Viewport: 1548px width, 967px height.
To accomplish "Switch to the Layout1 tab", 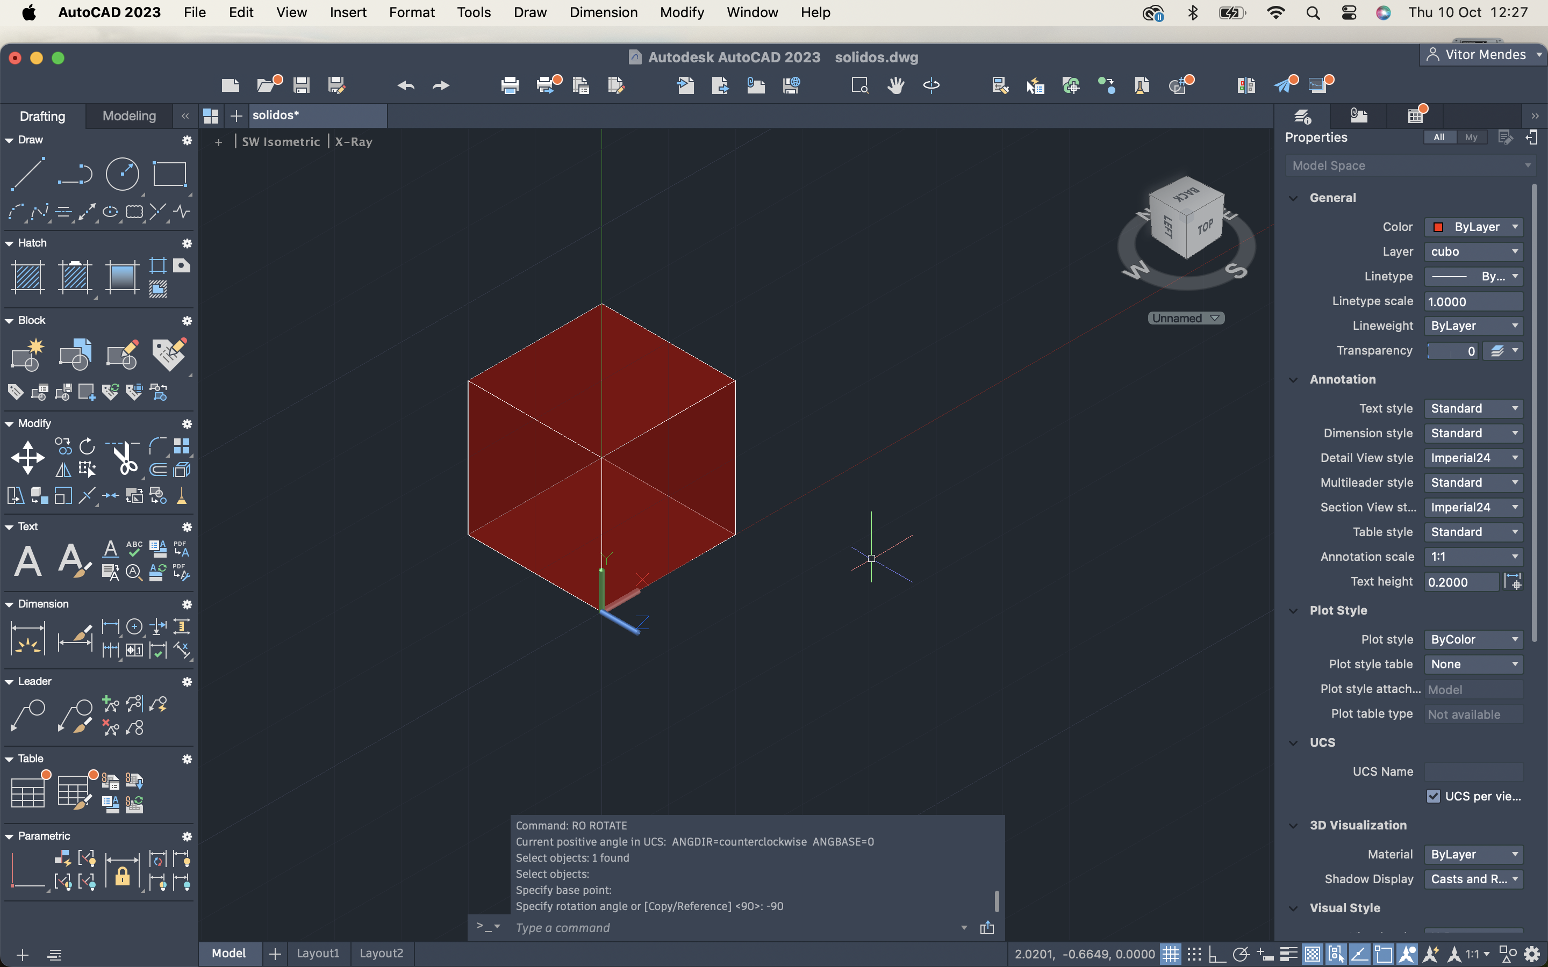I will 318,953.
